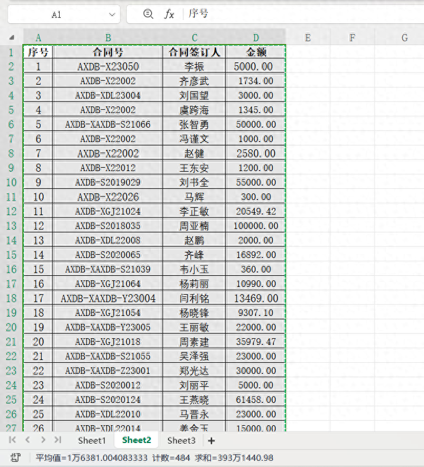This screenshot has height=467, width=424.
Task: Click amount cell 2580.00
Action: pyautogui.click(x=256, y=153)
